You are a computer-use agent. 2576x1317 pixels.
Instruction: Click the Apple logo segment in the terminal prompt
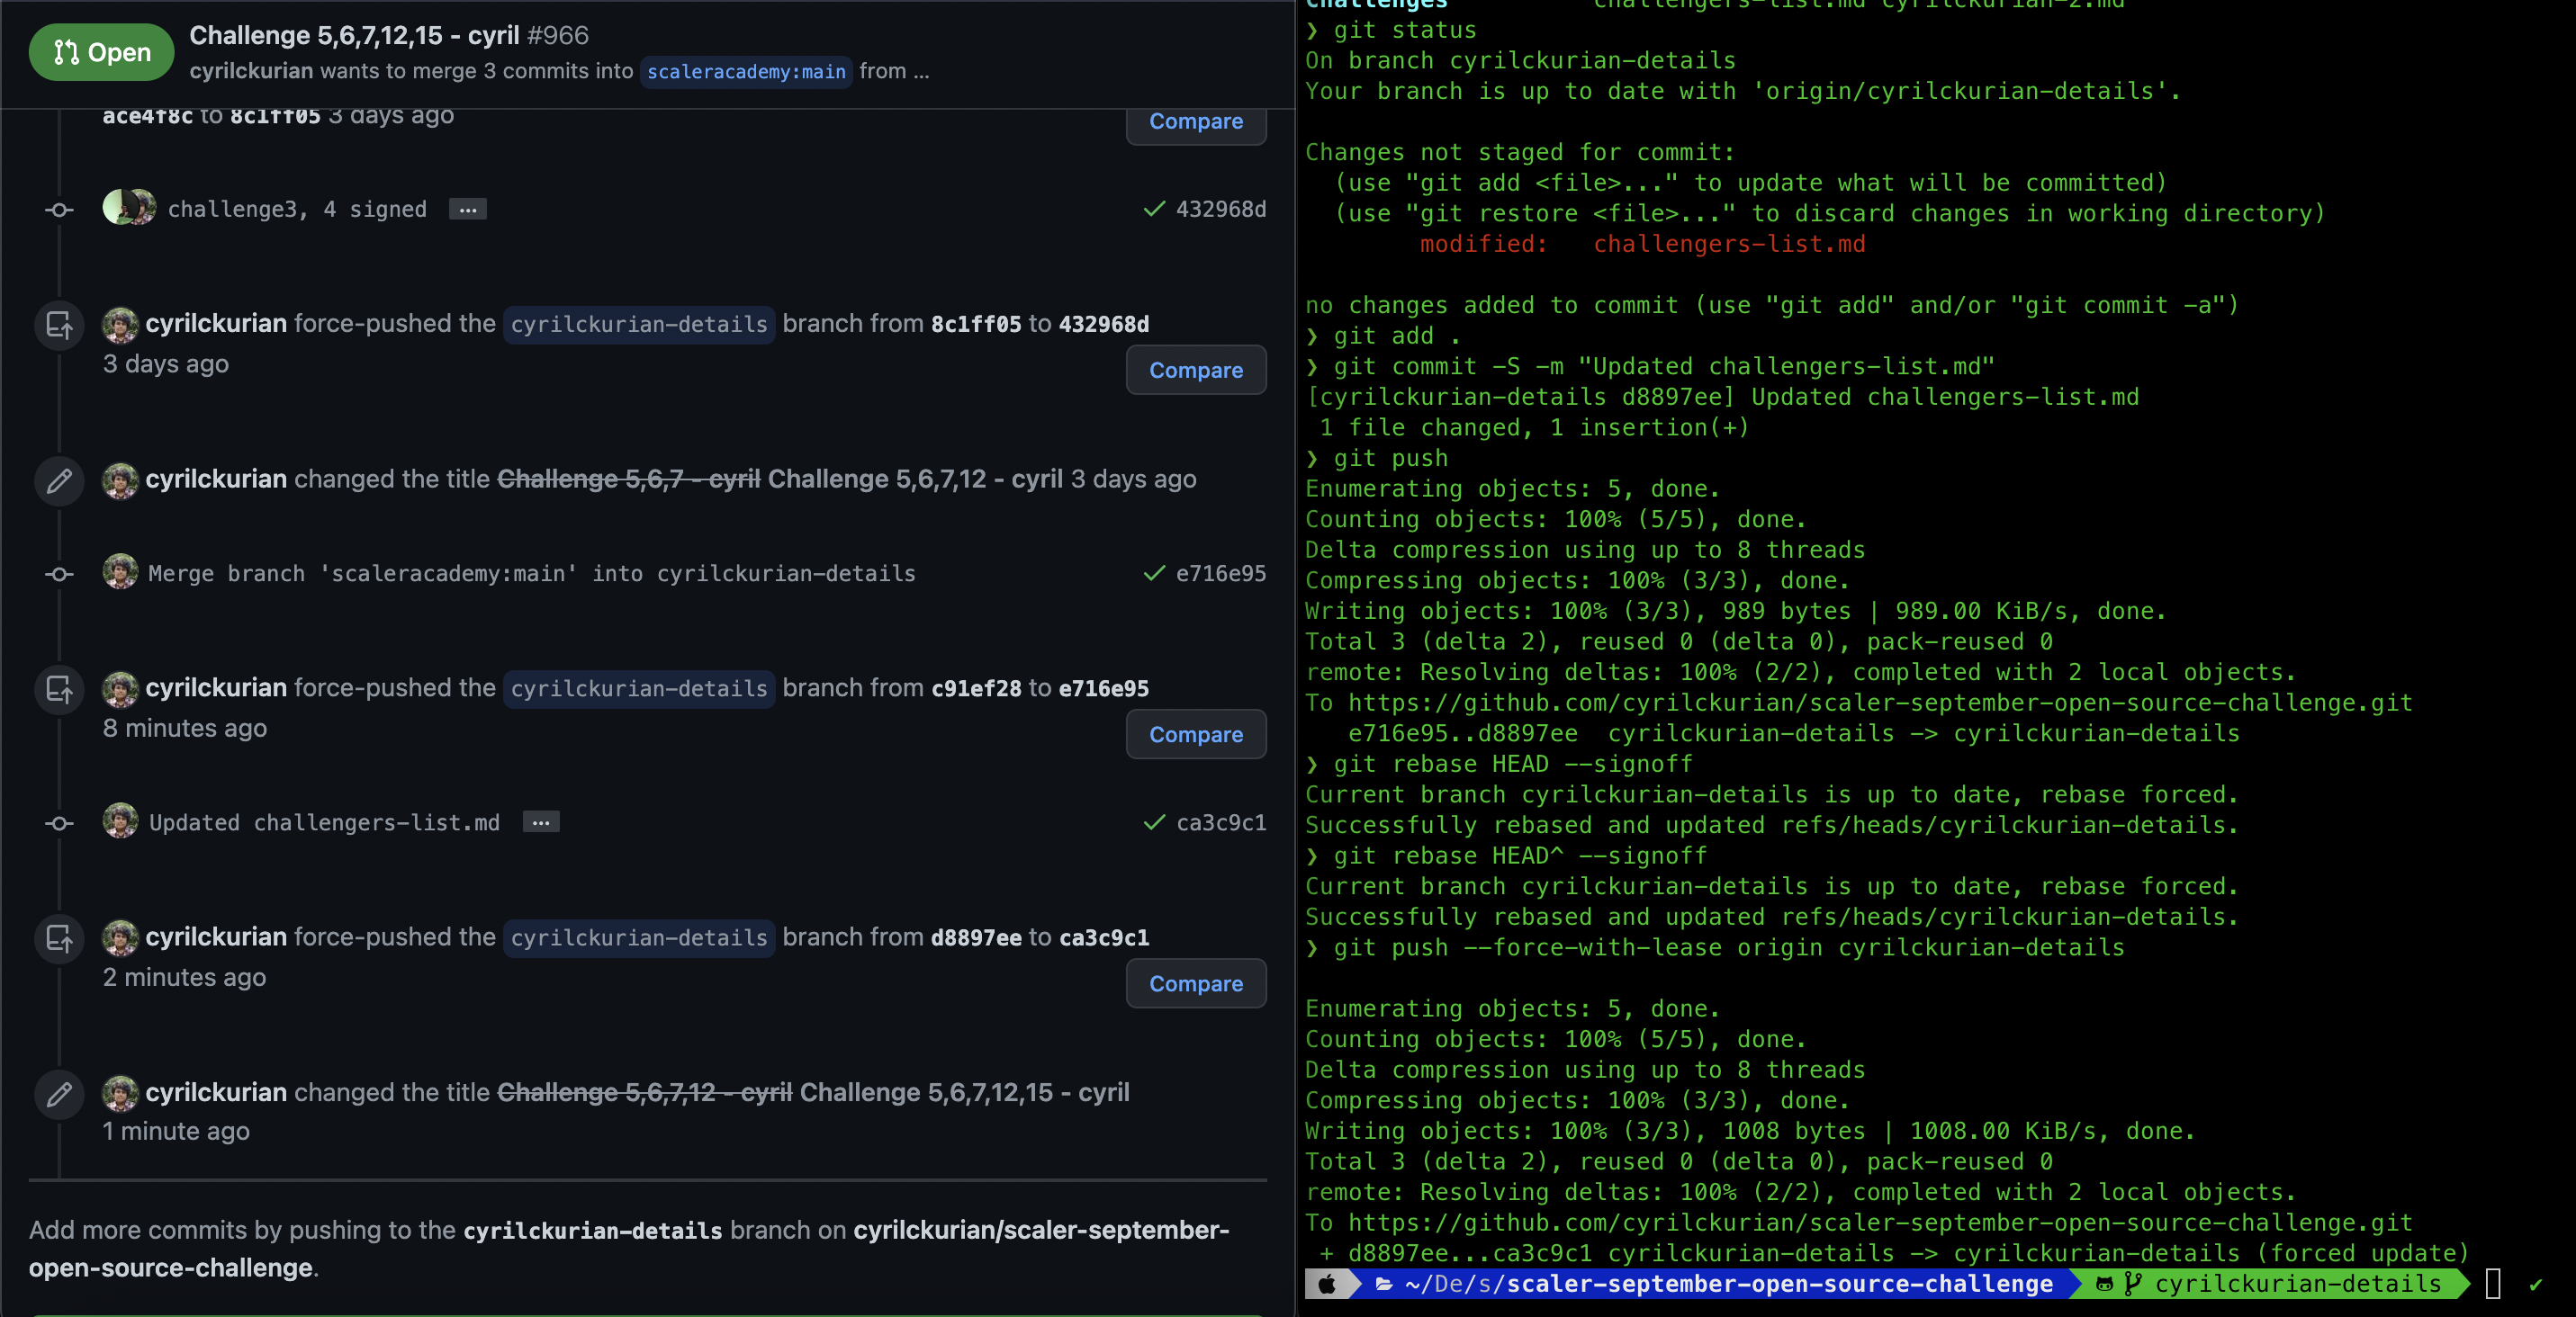[1328, 1285]
